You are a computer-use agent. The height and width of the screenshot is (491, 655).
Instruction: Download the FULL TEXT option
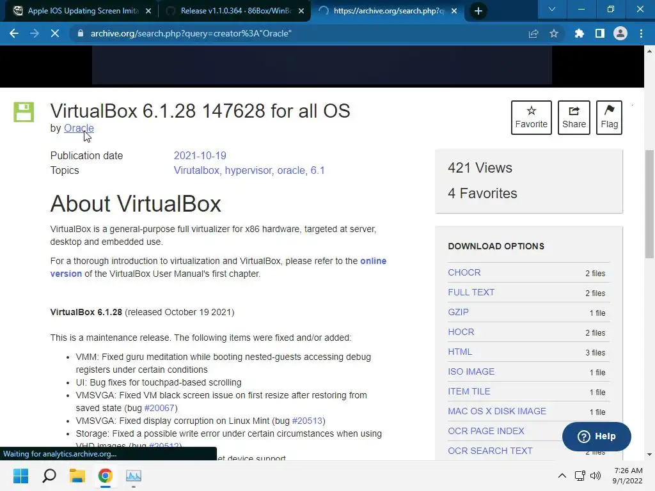coord(471,293)
